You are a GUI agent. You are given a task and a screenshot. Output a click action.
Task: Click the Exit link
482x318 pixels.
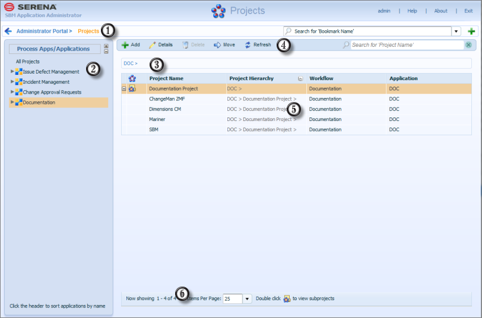[468, 11]
